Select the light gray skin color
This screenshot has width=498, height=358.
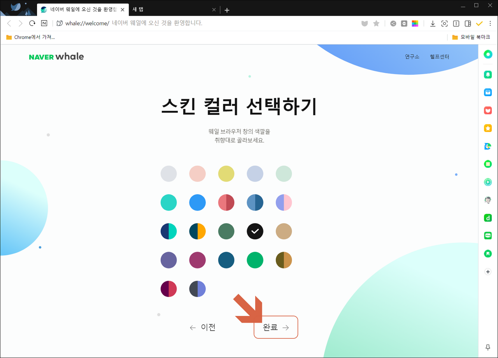(168, 174)
